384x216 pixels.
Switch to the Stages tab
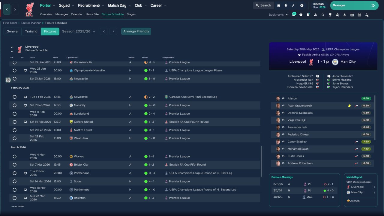coord(131,14)
